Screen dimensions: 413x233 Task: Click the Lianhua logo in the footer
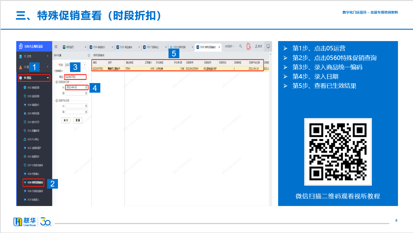[x=25, y=222]
